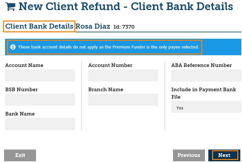Screen dimensions: 242x163
Task: Open the Include in Payment Bank File dropdown
Action: (x=206, y=108)
